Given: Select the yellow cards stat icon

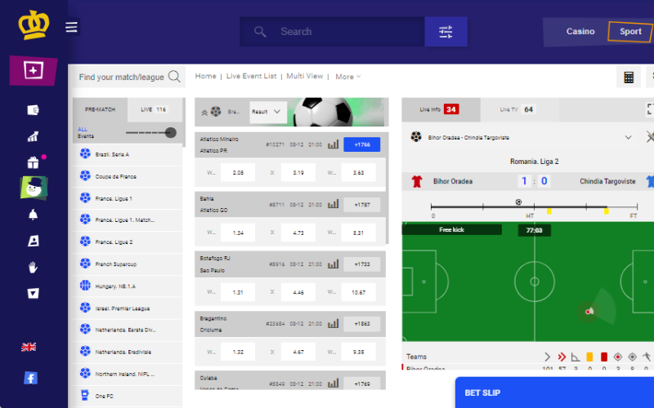Looking at the screenshot, I should 589,357.
